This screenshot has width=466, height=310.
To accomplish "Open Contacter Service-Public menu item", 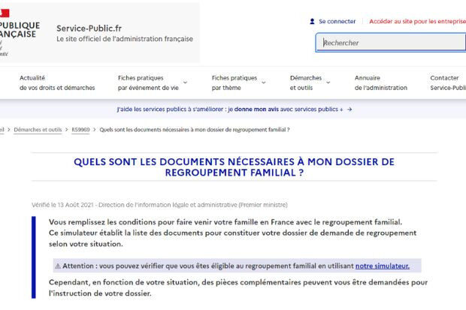I will (x=448, y=83).
